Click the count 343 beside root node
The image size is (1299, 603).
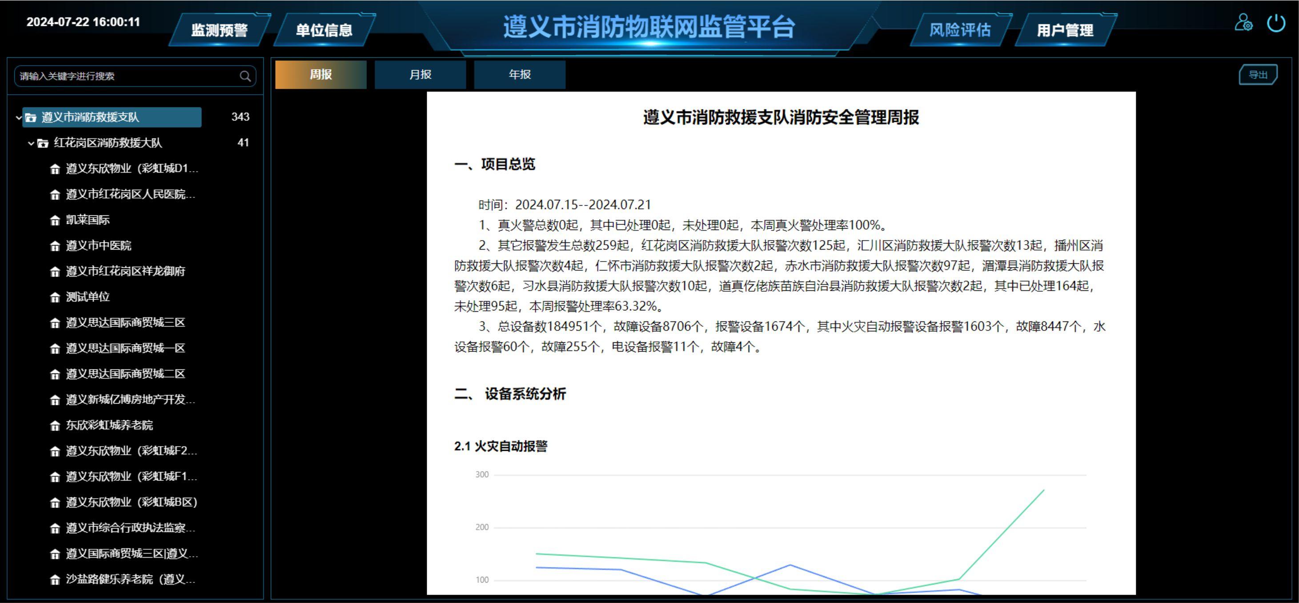click(241, 117)
